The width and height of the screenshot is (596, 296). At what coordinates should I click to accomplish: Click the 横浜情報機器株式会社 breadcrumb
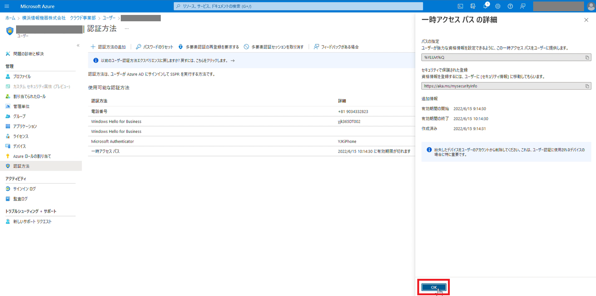point(44,18)
